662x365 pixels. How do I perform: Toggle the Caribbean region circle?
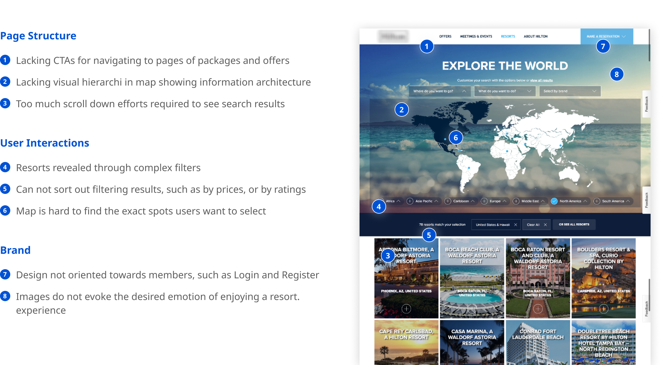(448, 201)
